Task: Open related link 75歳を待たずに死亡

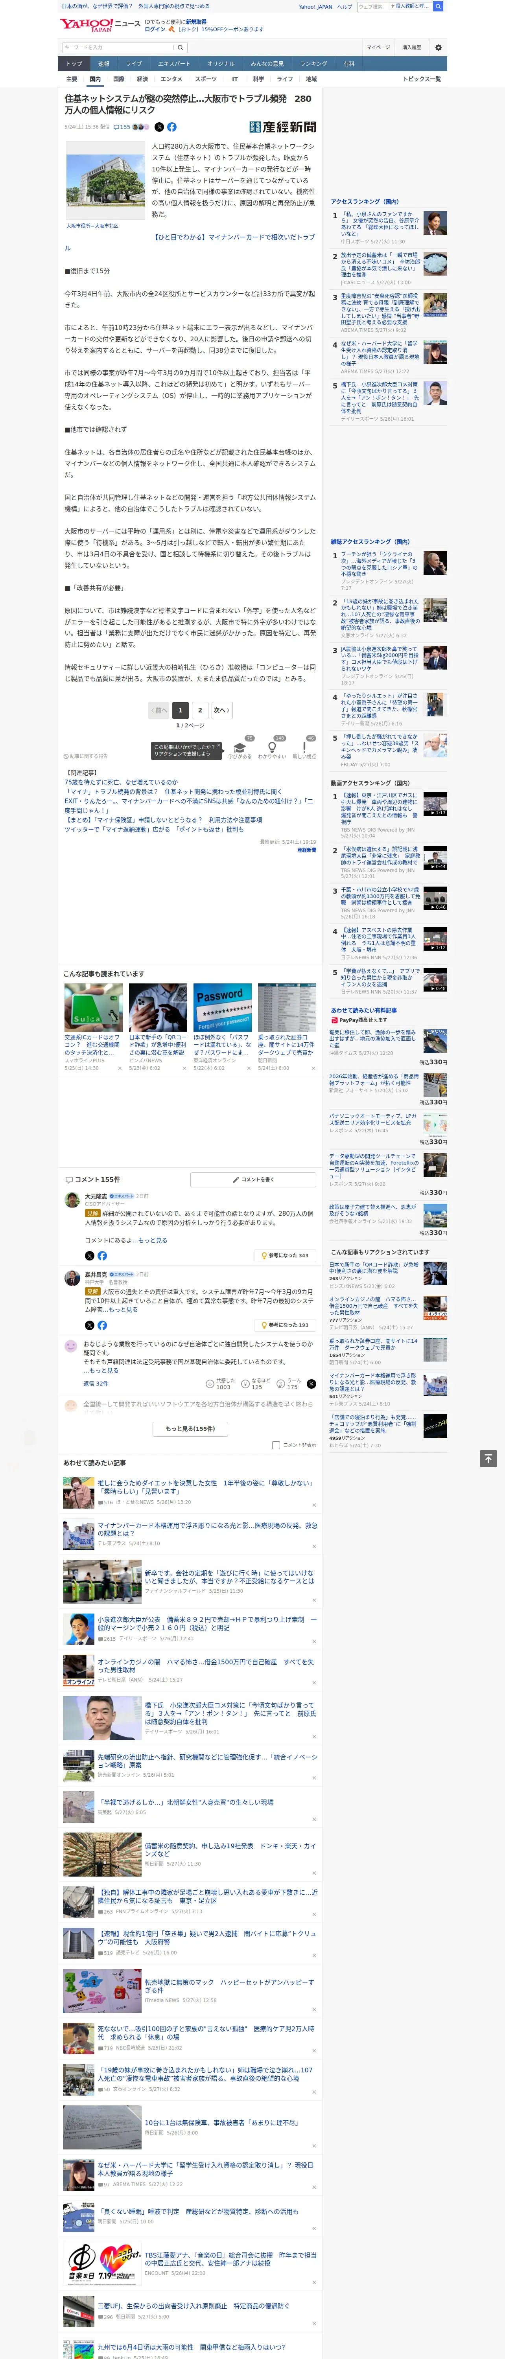Action: point(121,782)
